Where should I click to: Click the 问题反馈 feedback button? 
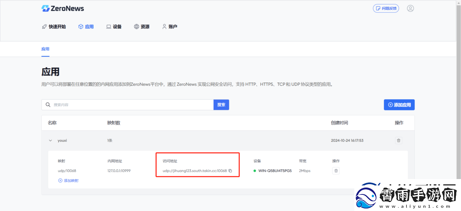(386, 8)
